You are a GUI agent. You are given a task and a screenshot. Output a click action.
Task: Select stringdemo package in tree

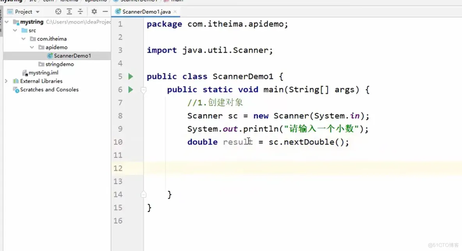pyautogui.click(x=60, y=64)
